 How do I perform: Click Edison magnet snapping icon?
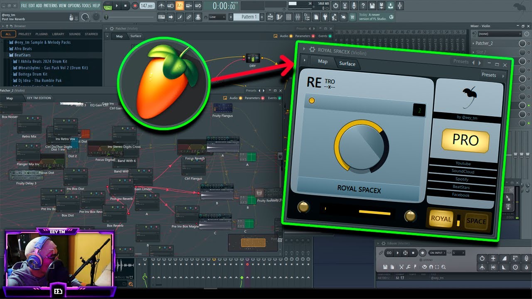point(431,267)
